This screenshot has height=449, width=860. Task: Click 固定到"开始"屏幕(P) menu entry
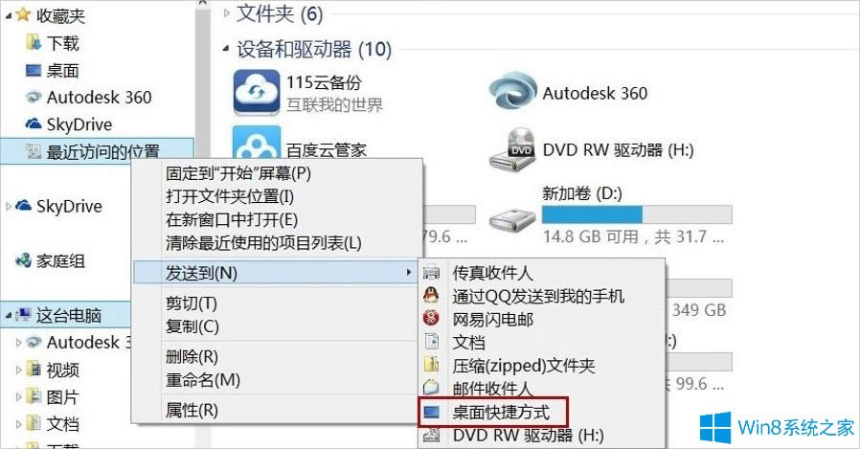[238, 174]
